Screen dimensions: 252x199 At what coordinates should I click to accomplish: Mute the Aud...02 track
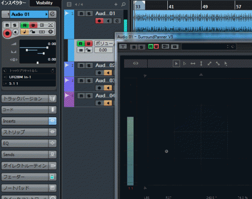coord(81,66)
